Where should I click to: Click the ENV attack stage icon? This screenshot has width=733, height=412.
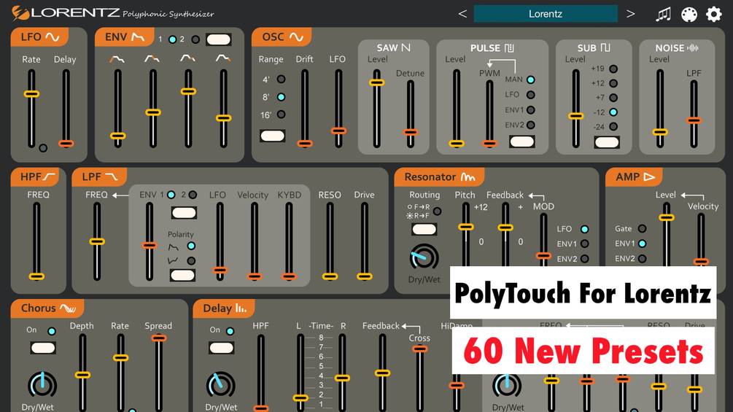click(117, 59)
